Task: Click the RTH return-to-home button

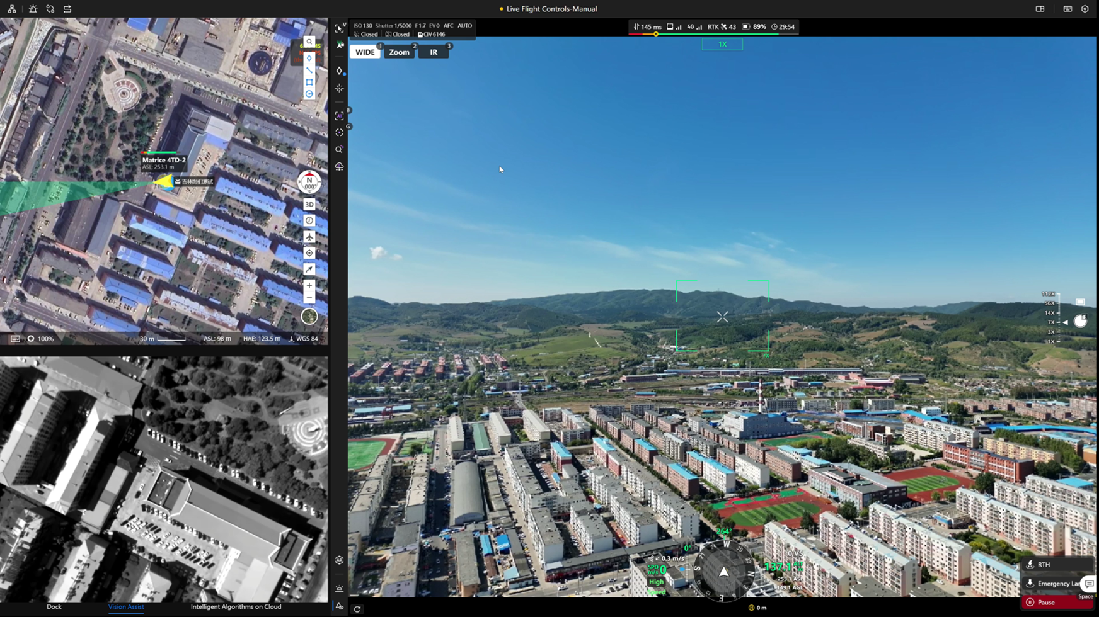Action: pos(1056,565)
